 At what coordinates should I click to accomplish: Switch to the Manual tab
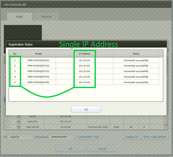[46, 17]
